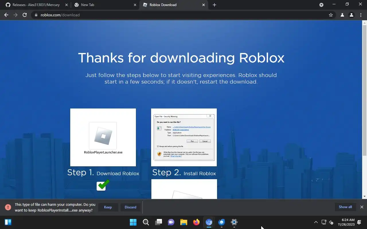Select the Roblox Download tab
367x229 pixels.
click(174, 5)
